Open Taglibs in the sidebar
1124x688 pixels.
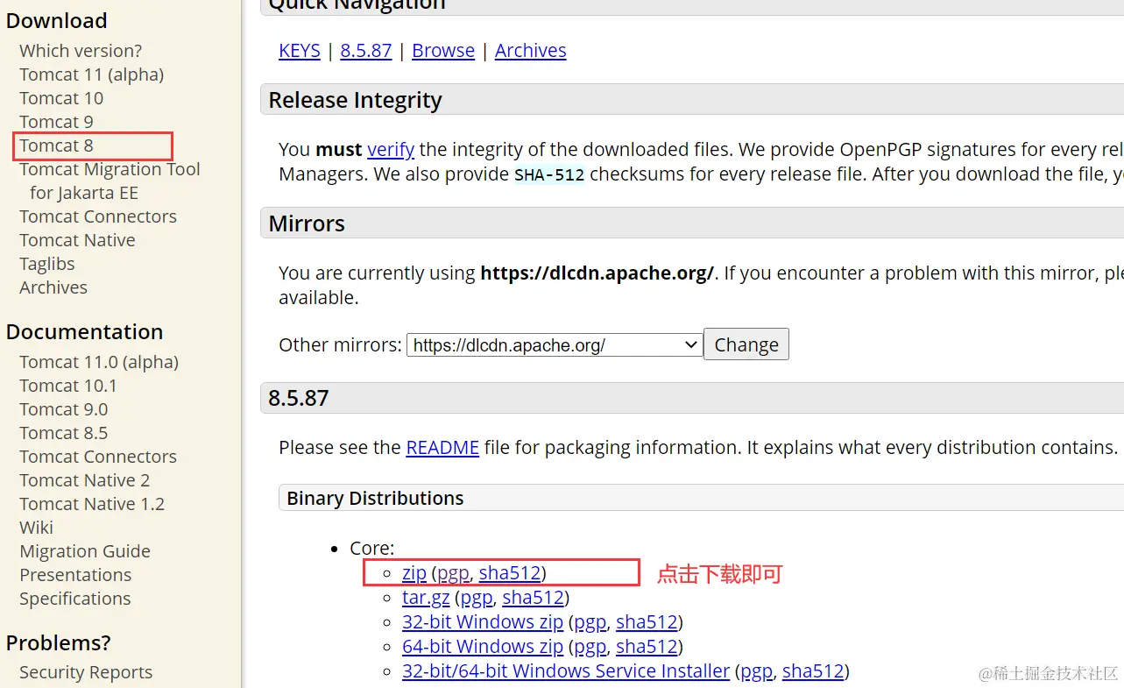pyautogui.click(x=47, y=264)
